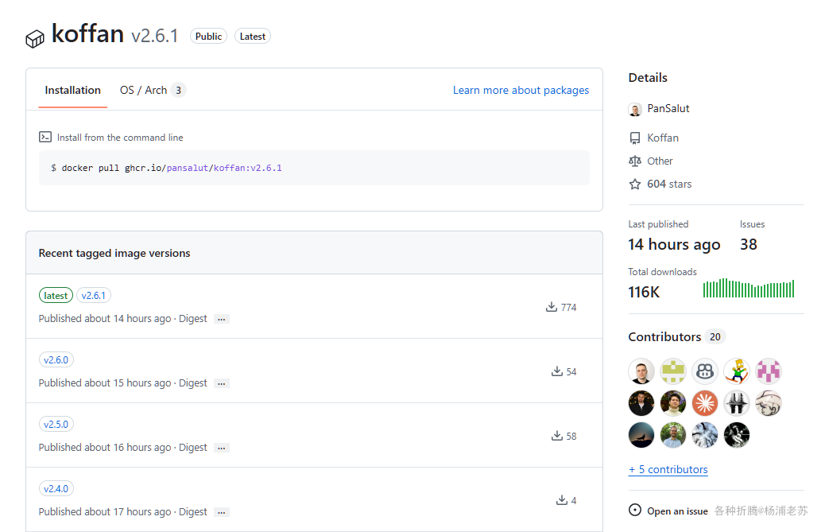This screenshot has width=825, height=532.
Task: Click the 38 issues count
Action: tap(748, 245)
